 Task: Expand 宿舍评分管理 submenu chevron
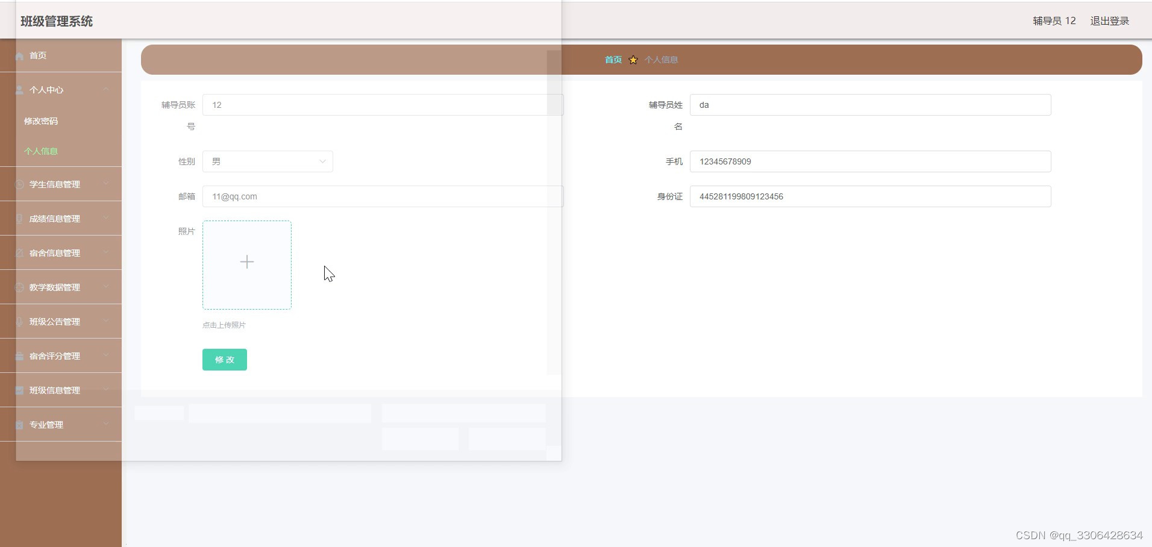point(106,355)
